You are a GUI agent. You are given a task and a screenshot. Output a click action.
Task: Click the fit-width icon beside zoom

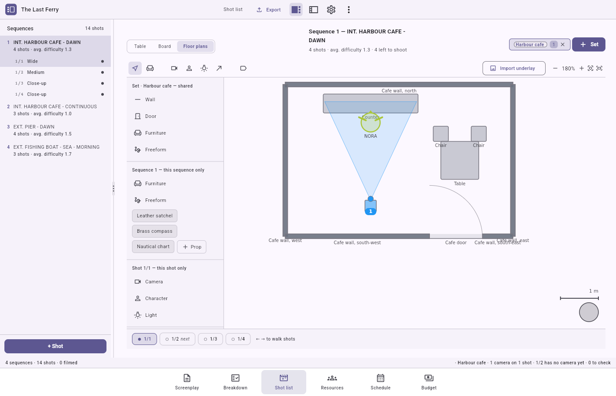point(599,68)
